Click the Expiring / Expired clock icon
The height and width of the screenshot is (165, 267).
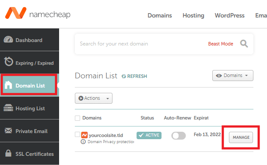8,61
